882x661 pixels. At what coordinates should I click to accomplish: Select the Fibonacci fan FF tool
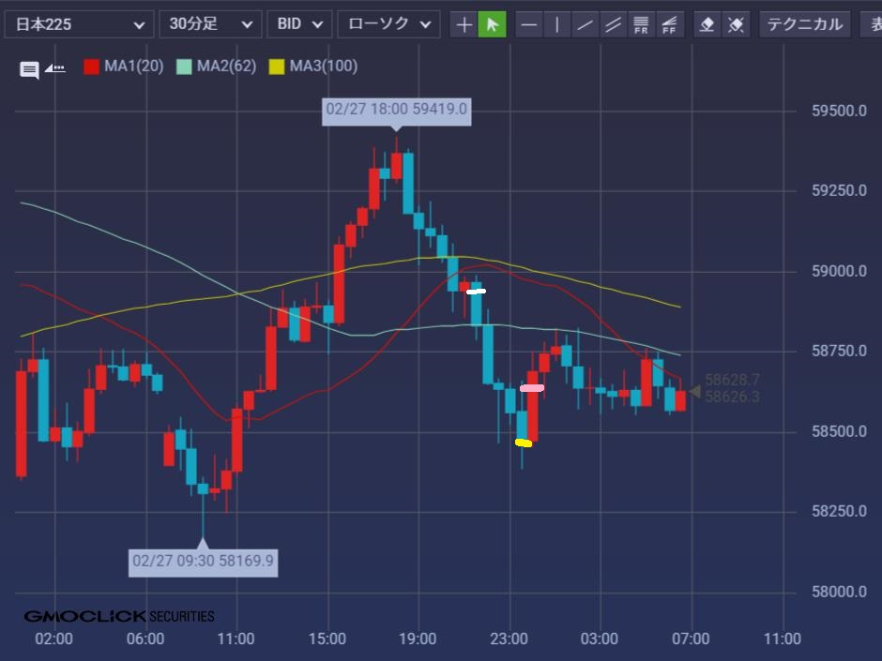pos(670,24)
